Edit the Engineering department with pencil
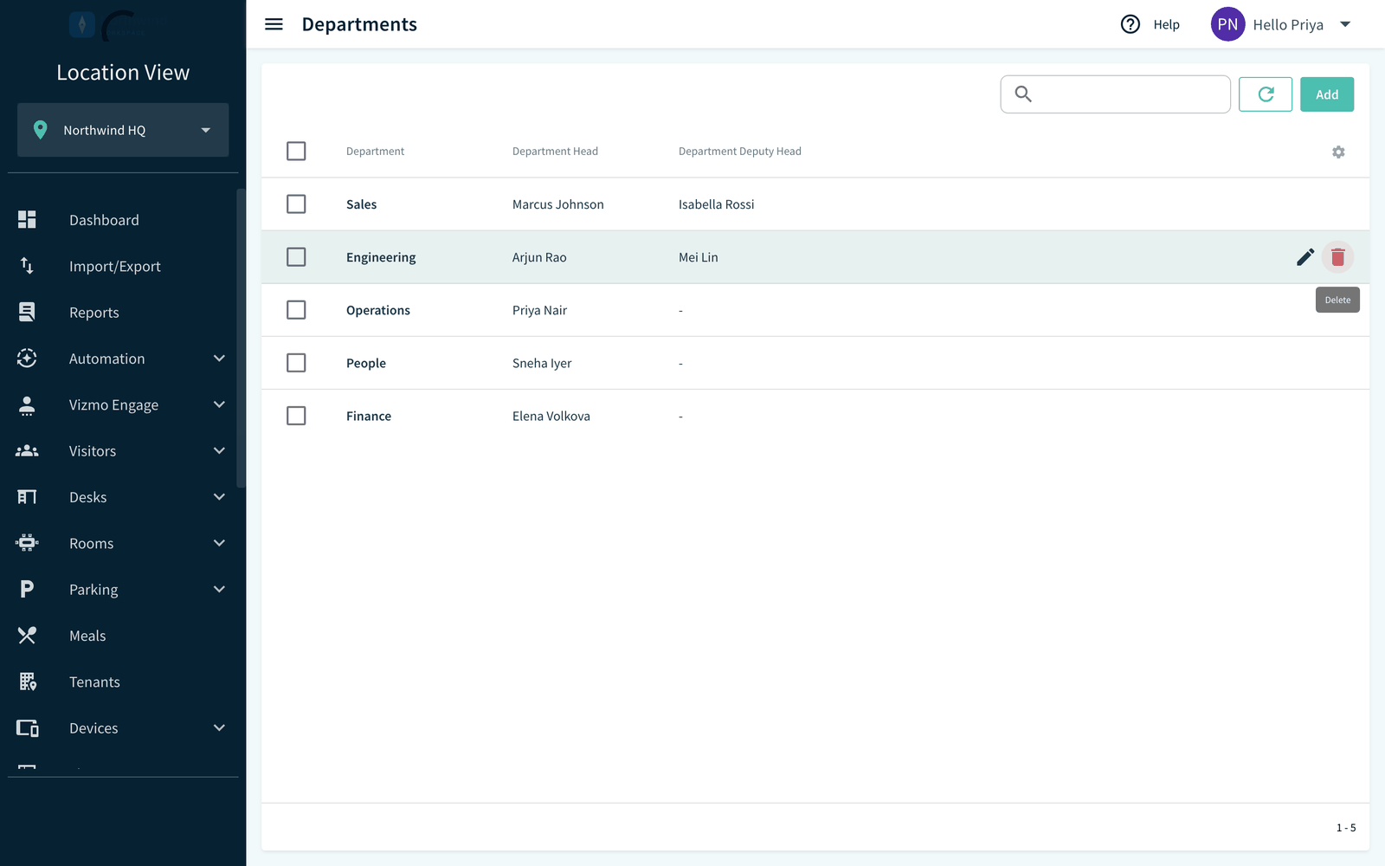The height and width of the screenshot is (866, 1385). pyautogui.click(x=1305, y=257)
